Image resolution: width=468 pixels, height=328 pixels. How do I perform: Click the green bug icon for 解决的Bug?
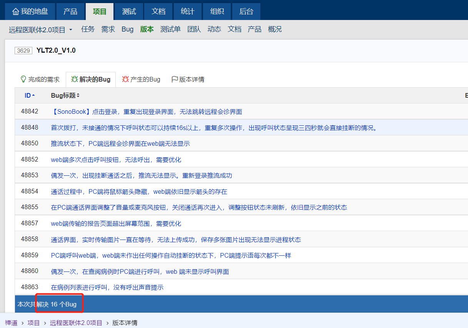tap(74, 79)
